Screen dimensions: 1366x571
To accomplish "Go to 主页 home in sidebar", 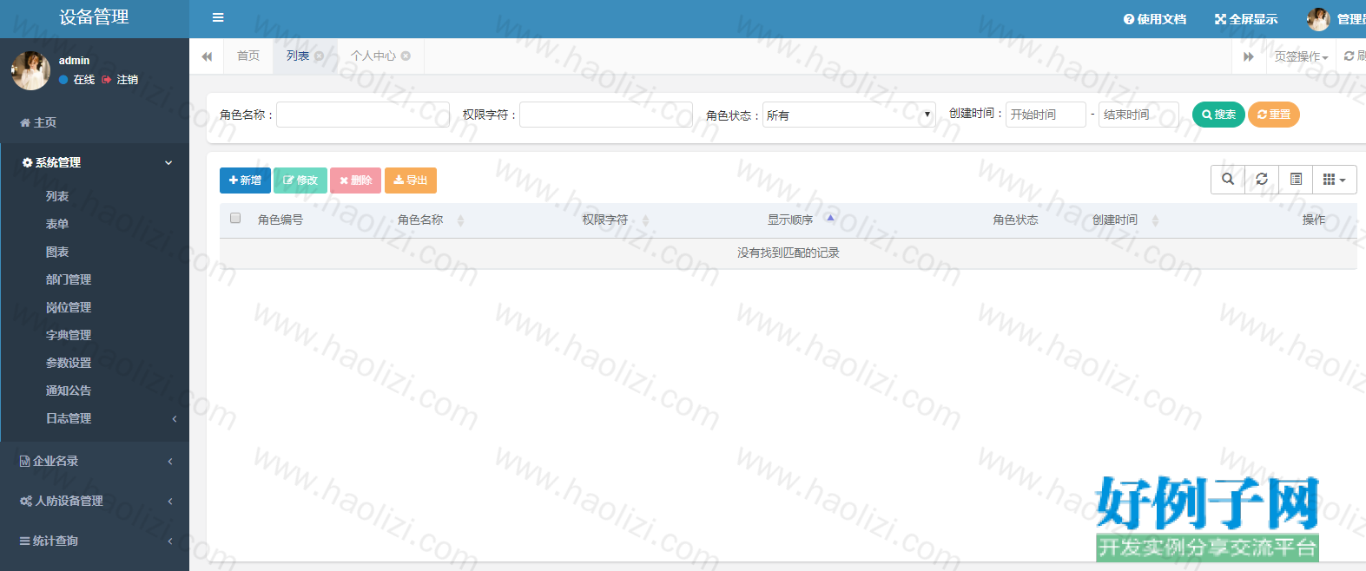I will pyautogui.click(x=38, y=122).
